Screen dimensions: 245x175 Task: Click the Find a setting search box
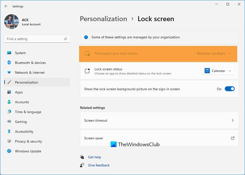33,39
